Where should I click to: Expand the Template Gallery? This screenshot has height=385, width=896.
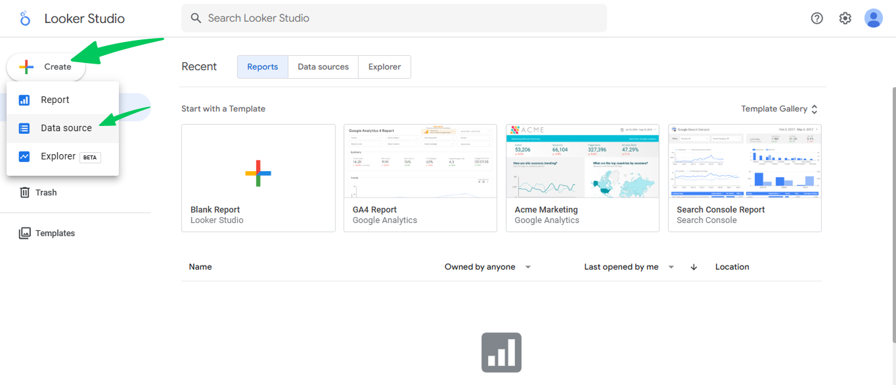tap(779, 108)
